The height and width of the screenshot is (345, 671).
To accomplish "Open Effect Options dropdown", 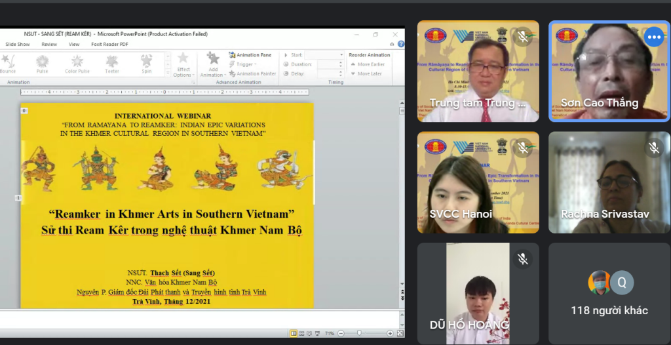I will click(x=183, y=65).
